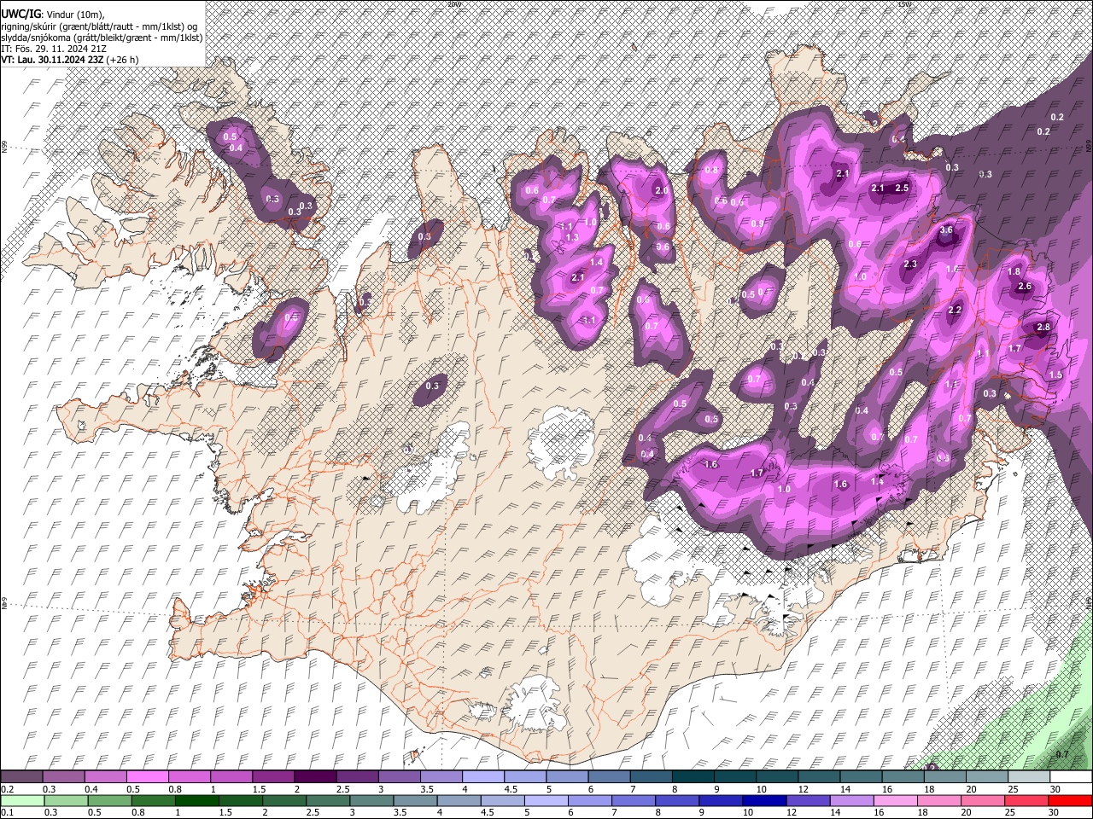Screen dimensions: 1093x819
Task: Click the 2.8 snowfall value near east coast
Action: coord(1043,327)
